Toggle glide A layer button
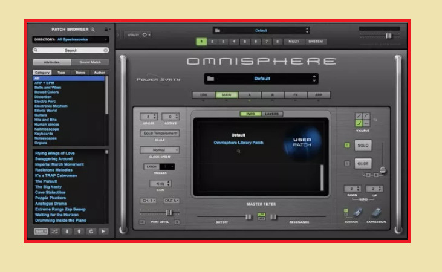Image resolution: width=442 pixels, height=272 pixels. coord(368,175)
